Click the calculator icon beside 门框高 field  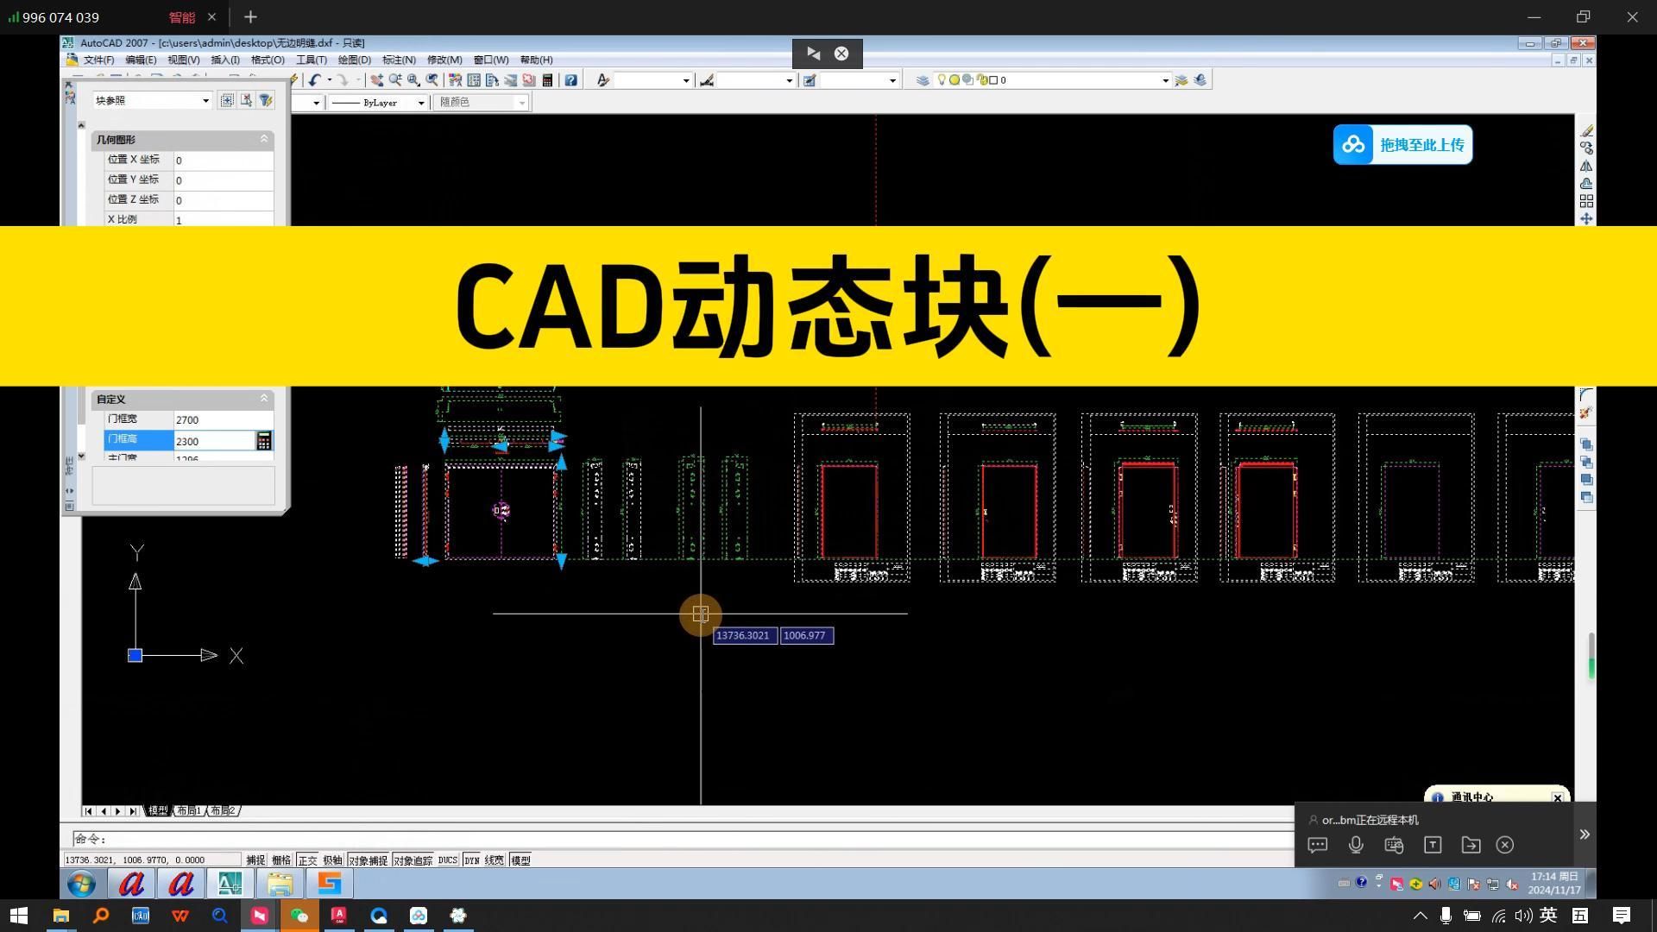264,441
